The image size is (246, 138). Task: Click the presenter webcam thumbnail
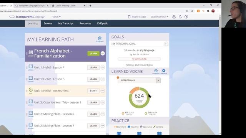click(234, 14)
